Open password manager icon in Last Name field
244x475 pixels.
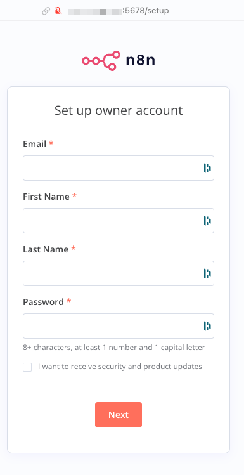(207, 273)
